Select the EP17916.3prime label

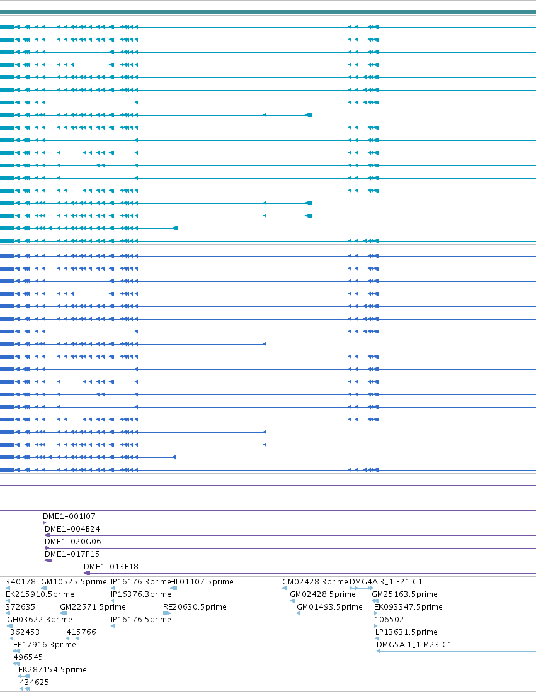tap(45, 645)
